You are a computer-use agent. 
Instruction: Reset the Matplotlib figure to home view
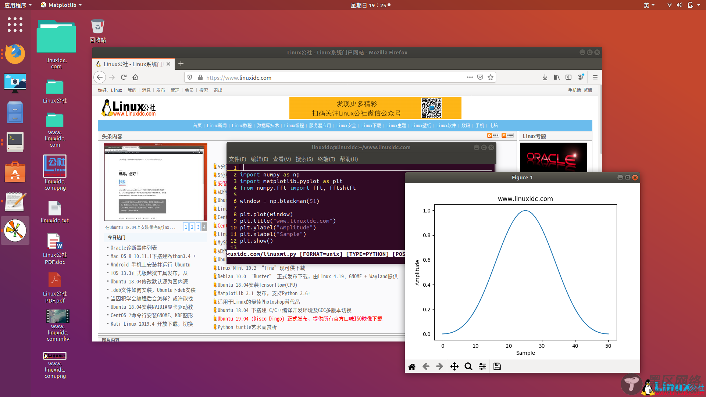pyautogui.click(x=412, y=366)
